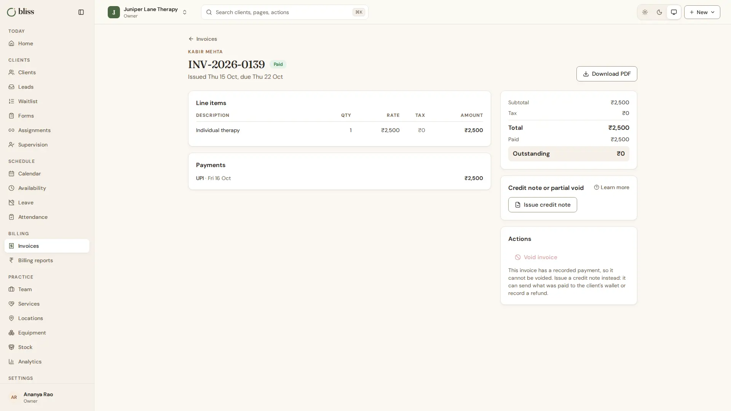Open Calendar icon in sidebar
Viewport: 731px width, 411px height.
point(11,174)
